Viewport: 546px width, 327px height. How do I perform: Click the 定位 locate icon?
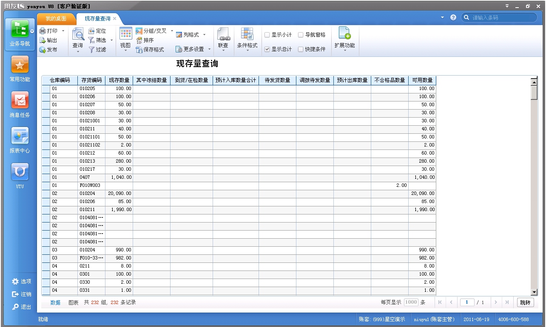91,31
